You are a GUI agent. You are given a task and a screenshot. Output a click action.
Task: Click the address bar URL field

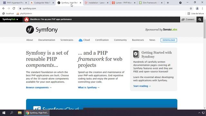pyautogui.click(x=104, y=8)
